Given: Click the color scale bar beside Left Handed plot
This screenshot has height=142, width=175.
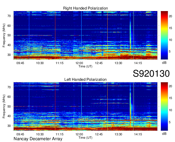Looking at the screenshot, I should coord(164,106).
